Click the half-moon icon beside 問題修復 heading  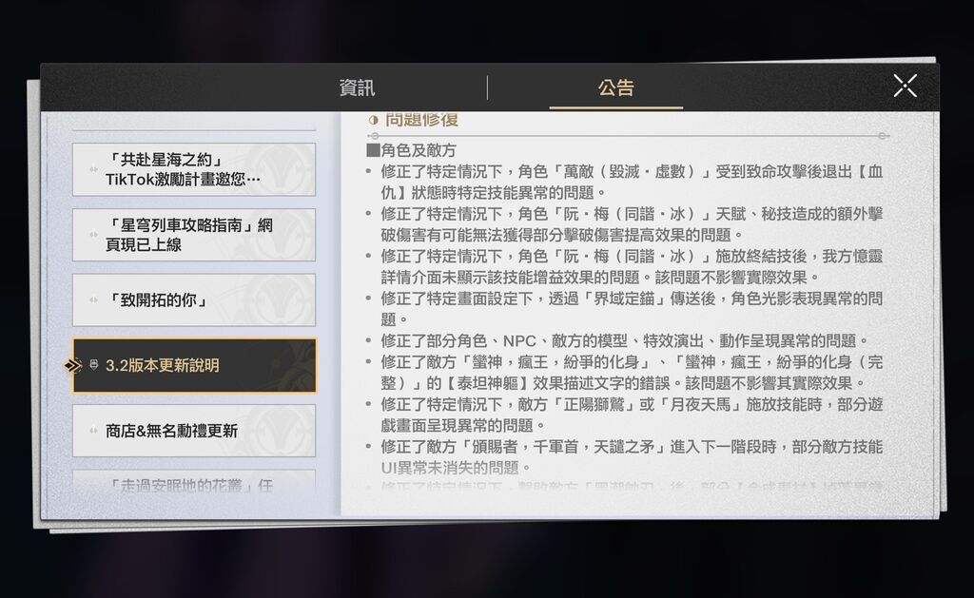[x=373, y=120]
